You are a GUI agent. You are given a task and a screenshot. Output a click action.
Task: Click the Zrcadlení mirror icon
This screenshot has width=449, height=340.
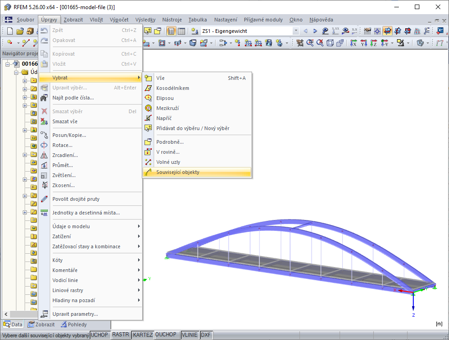click(44, 155)
